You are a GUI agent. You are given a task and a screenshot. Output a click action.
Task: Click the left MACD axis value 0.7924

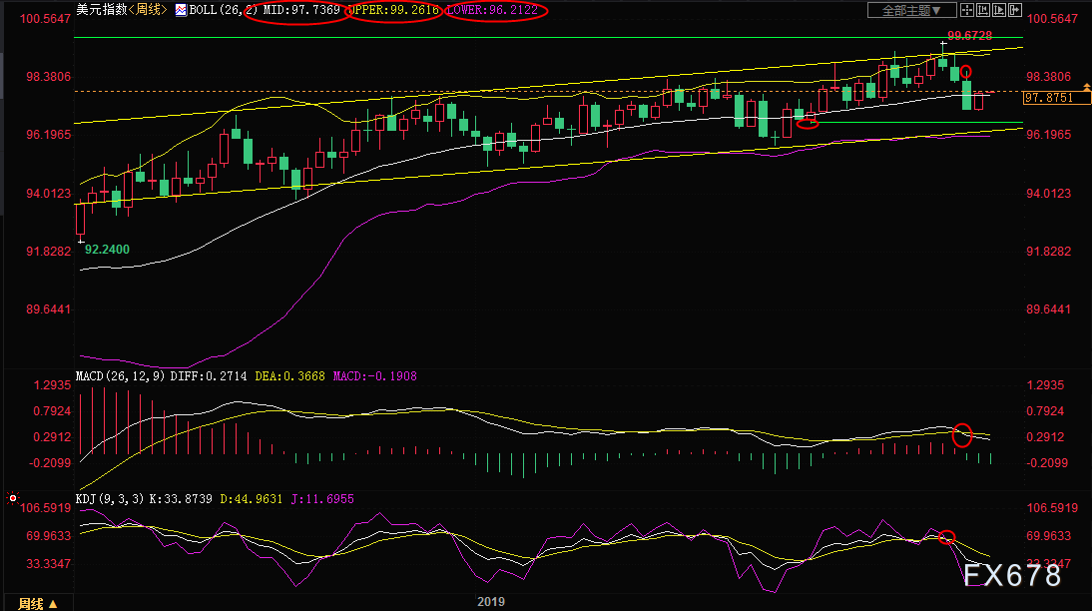click(52, 411)
